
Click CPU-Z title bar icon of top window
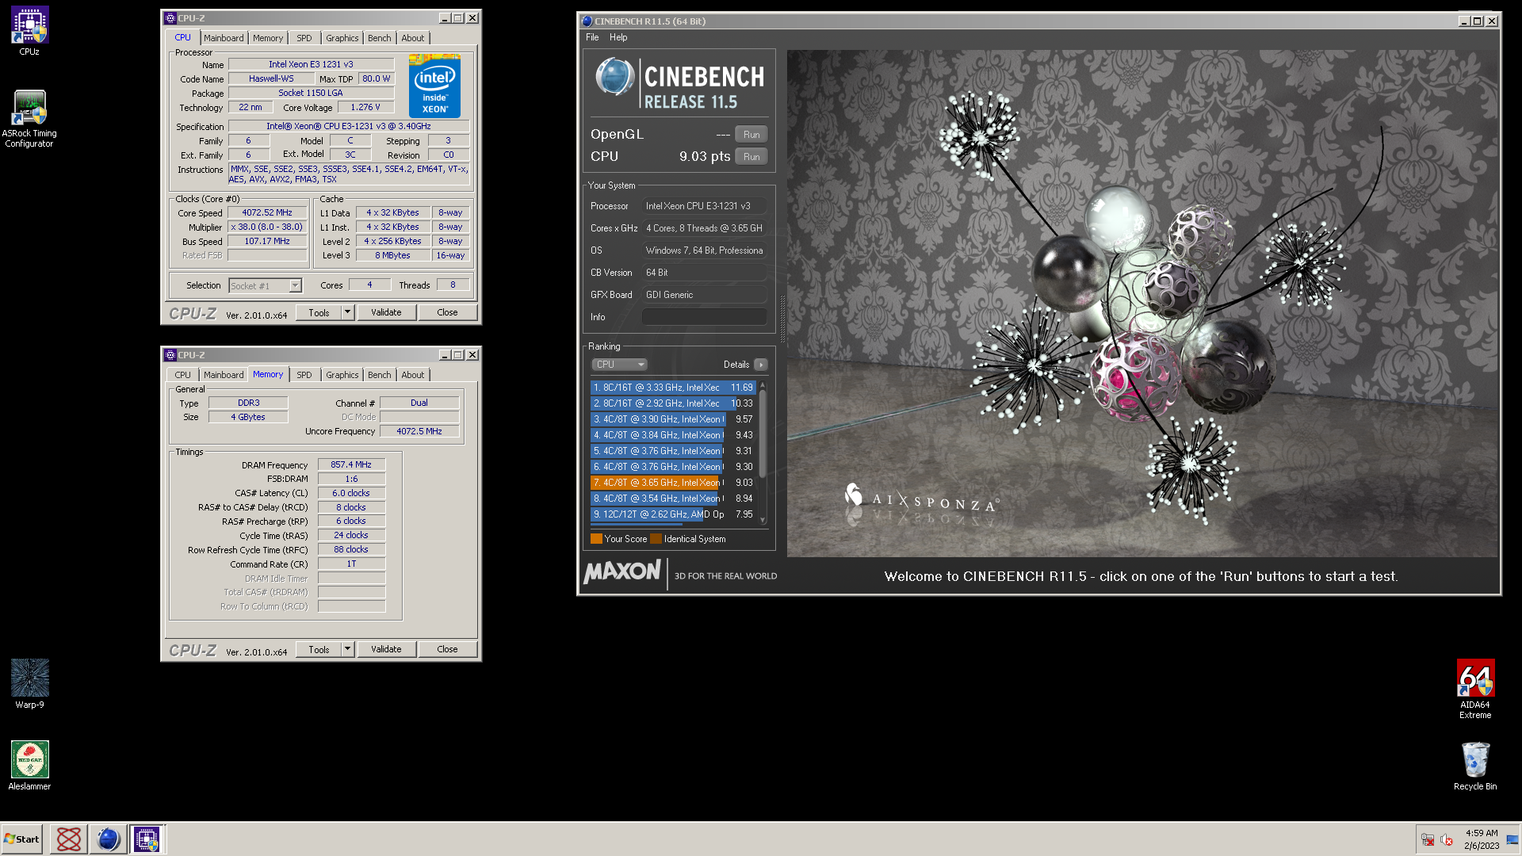coord(170,18)
